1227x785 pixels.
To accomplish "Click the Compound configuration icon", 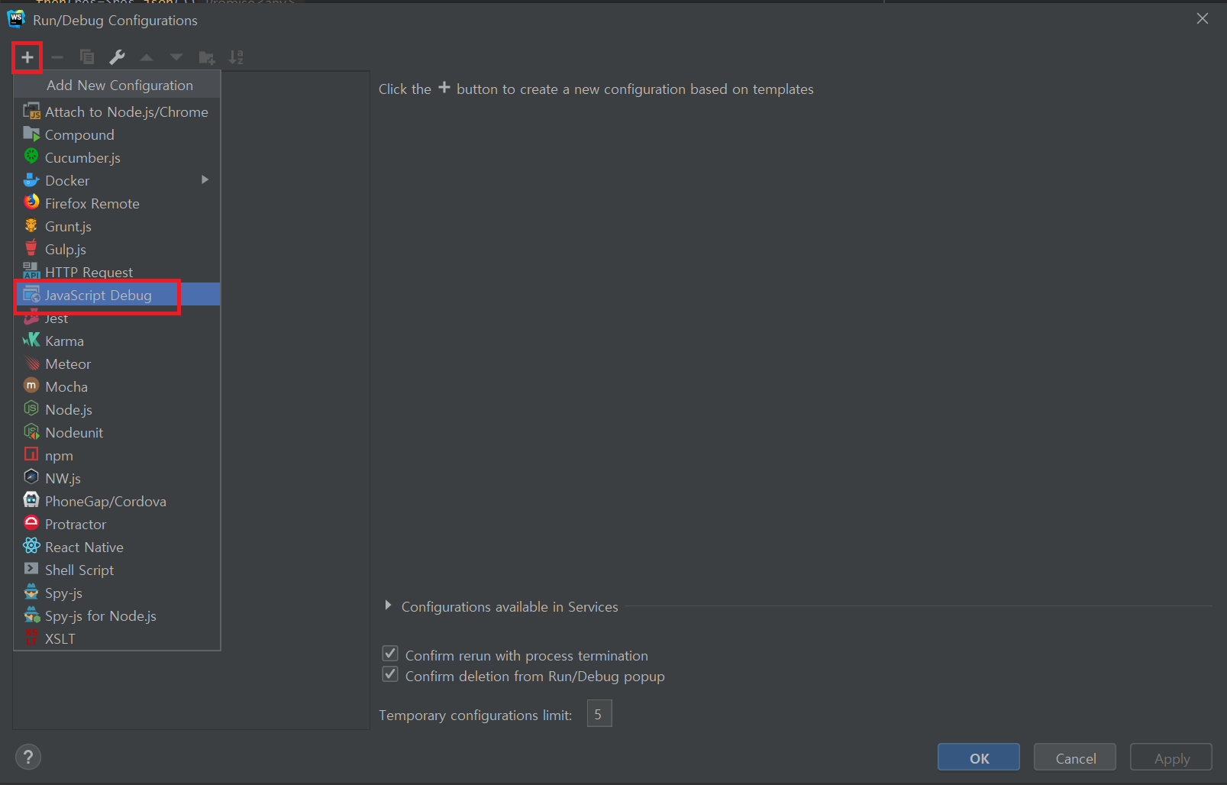I will click(31, 134).
